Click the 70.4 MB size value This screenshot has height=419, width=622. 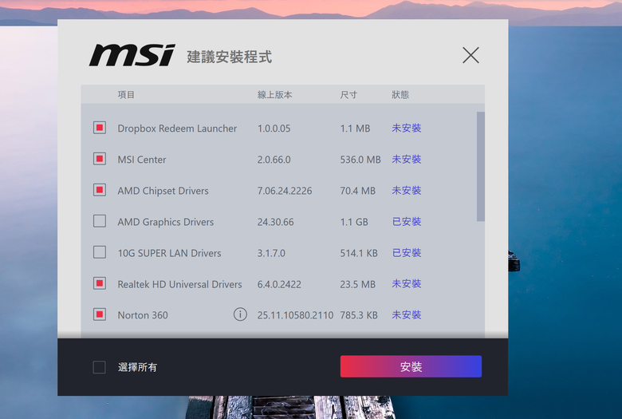tap(357, 191)
